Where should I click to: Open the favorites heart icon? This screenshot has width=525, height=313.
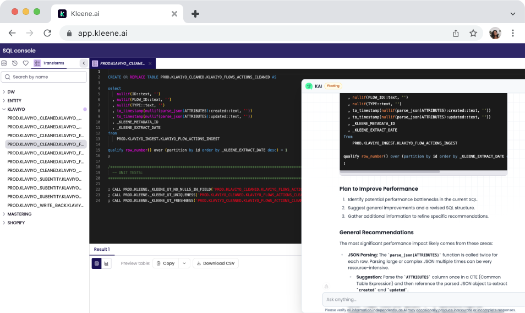point(26,63)
